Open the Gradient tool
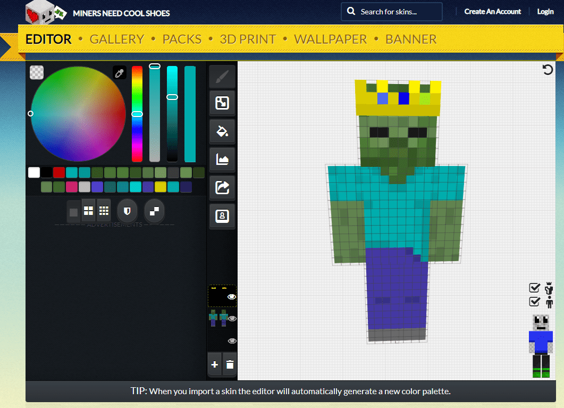The width and height of the screenshot is (564, 408). point(222,159)
